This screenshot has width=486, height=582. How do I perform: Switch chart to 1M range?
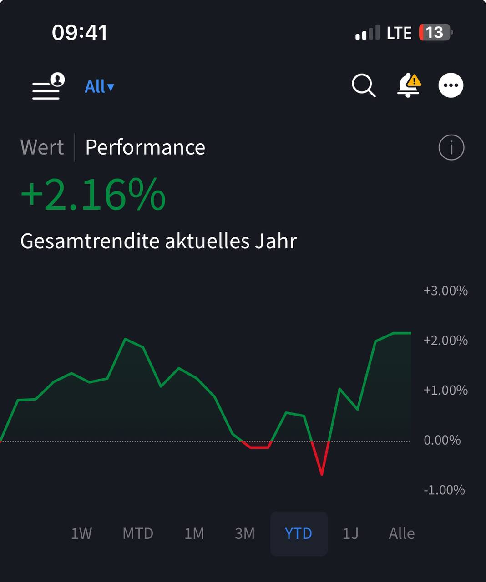tap(194, 533)
